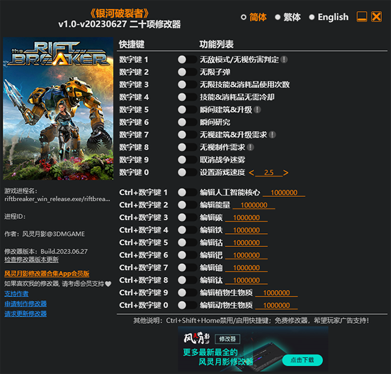
Task: Click 申请制作修改器 link
Action: point(25,304)
